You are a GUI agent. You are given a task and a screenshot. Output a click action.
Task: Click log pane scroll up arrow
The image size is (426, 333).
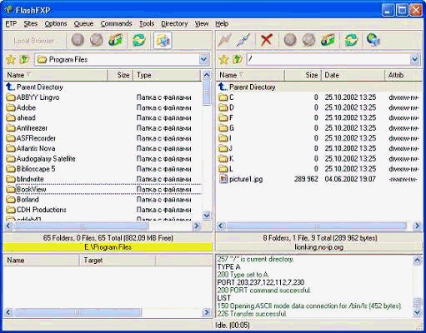pyautogui.click(x=417, y=261)
